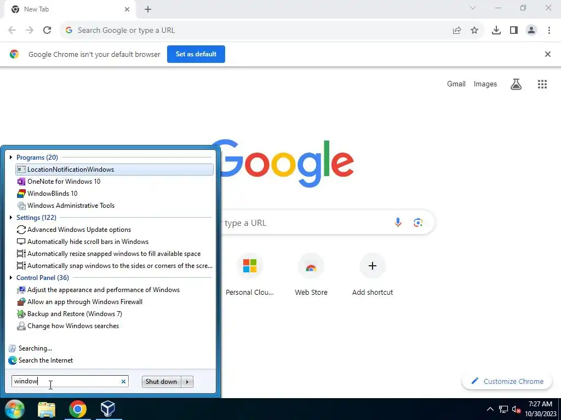Open Adjust appearance and performance of Windows
561x420 pixels.
click(x=115, y=290)
